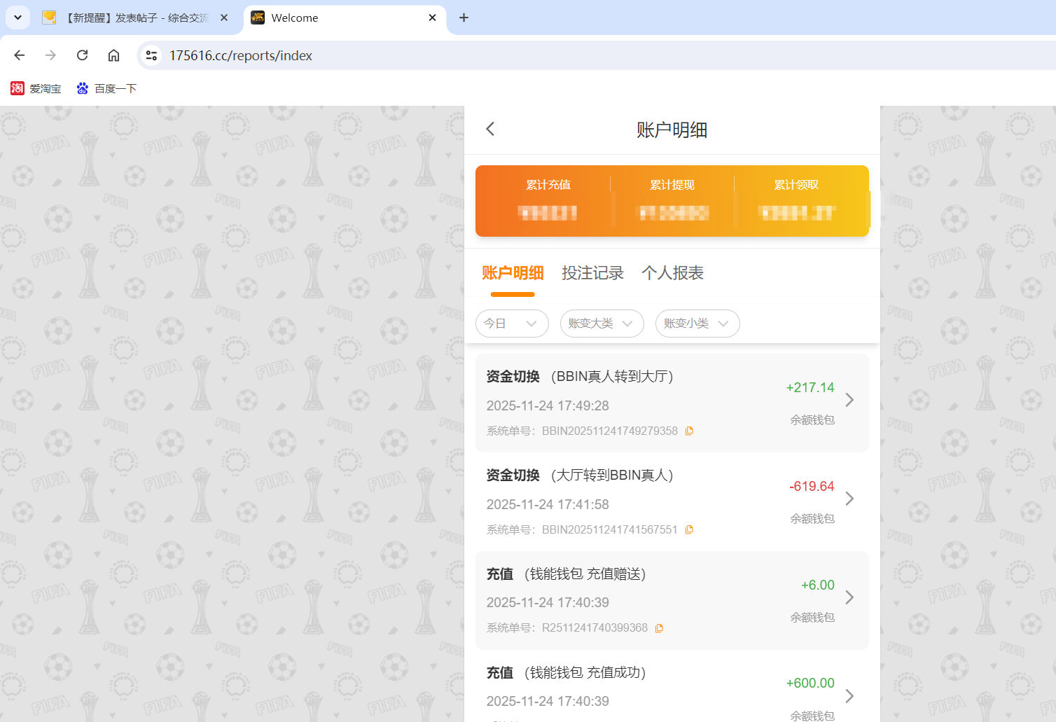Open the 爱淘宝 bookmark link
The width and height of the screenshot is (1056, 722).
[36, 88]
